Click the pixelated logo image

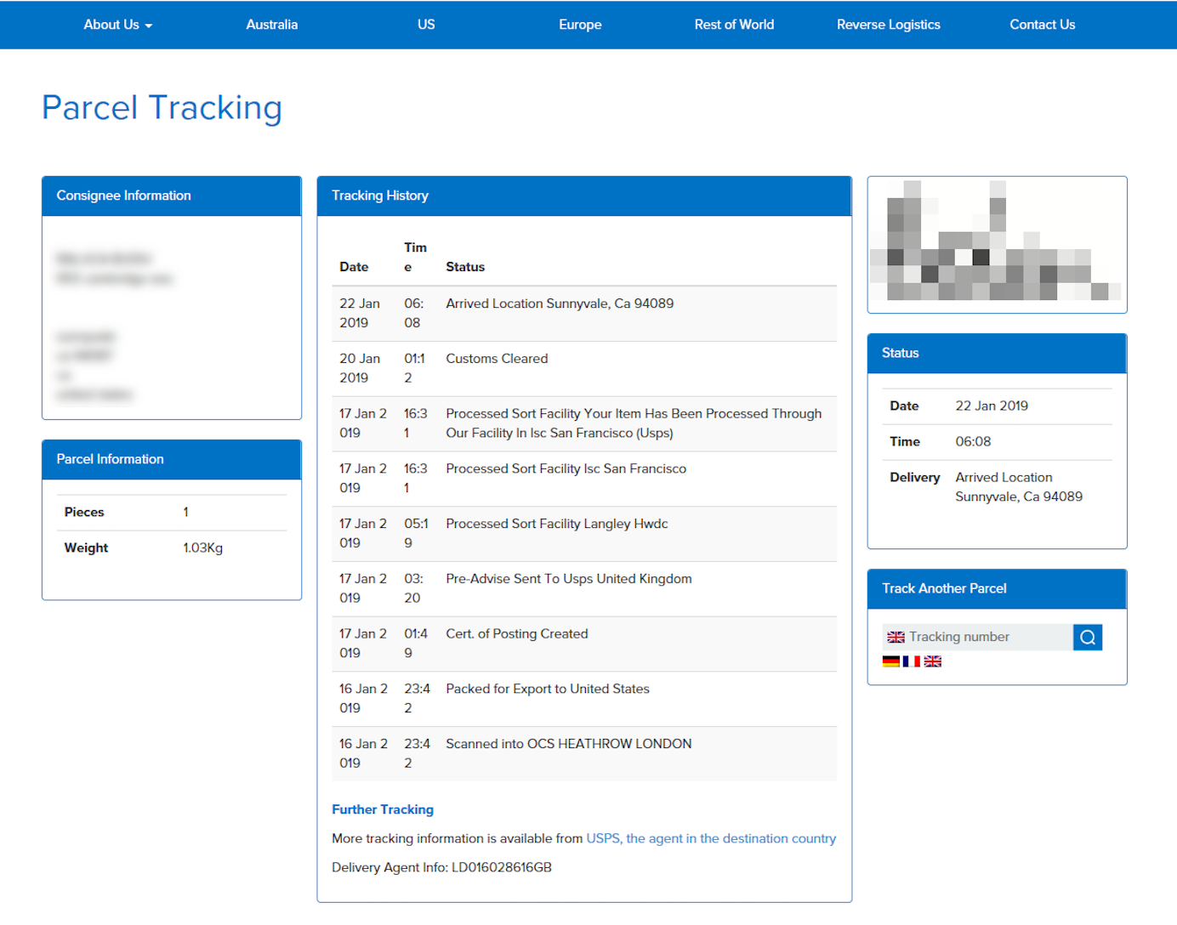[997, 245]
